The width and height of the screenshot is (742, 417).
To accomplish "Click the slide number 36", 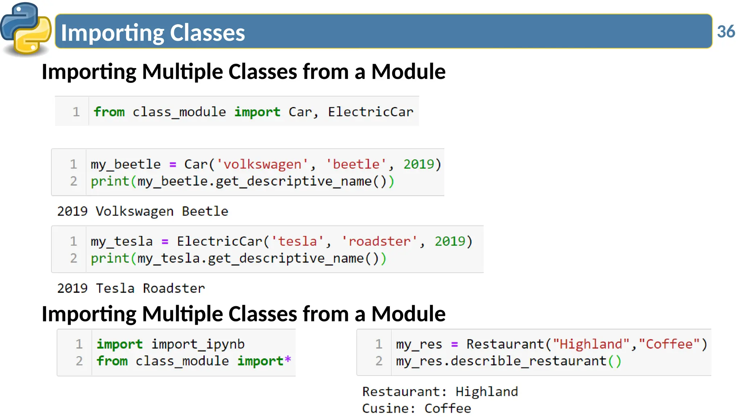I will pos(726,31).
